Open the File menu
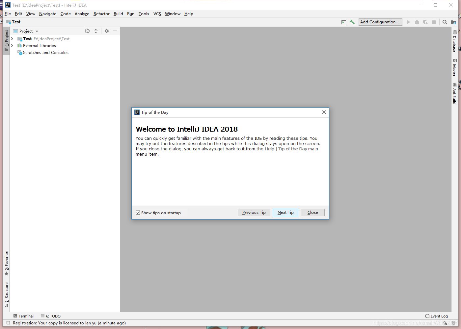Screen dimensions: 461x329 click(x=8, y=14)
